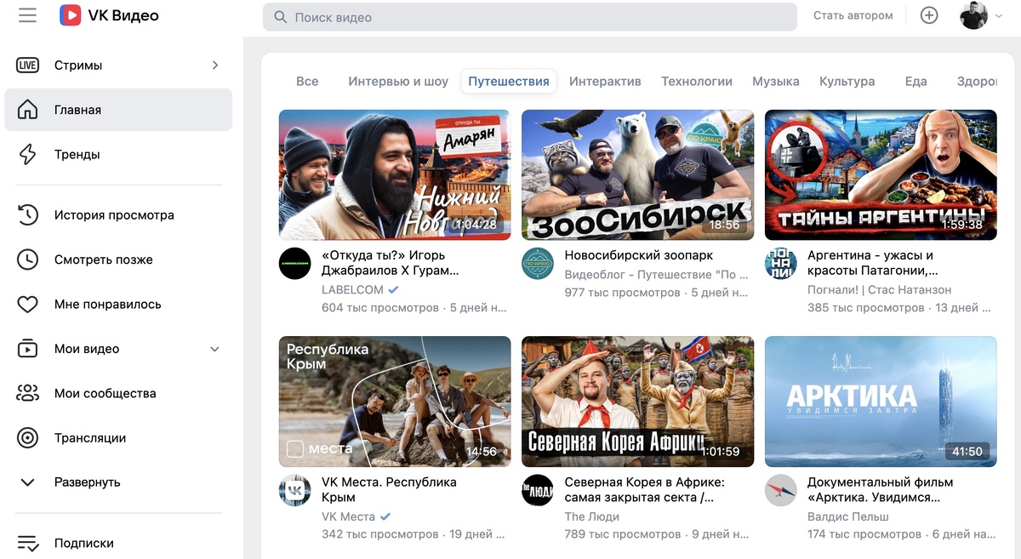Select the Все category tab

[307, 82]
